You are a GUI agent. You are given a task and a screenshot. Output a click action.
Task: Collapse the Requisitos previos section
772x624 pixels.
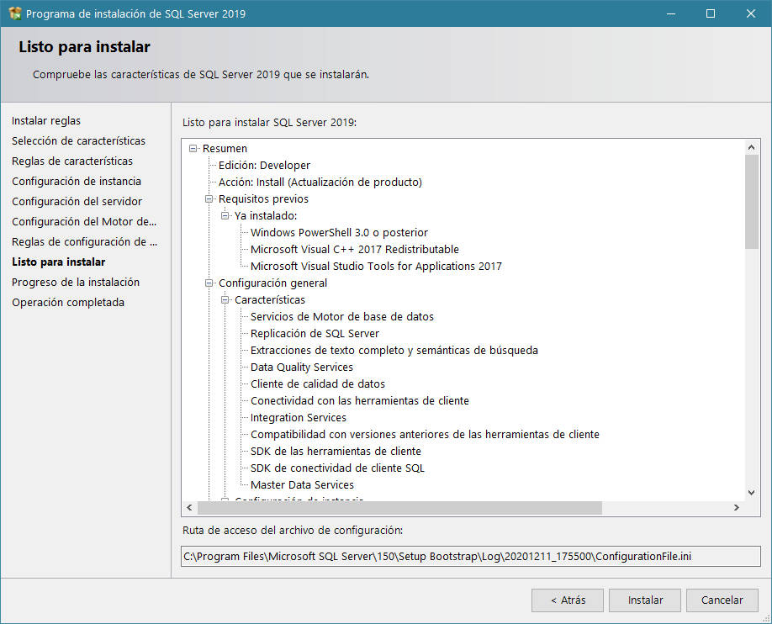point(208,199)
